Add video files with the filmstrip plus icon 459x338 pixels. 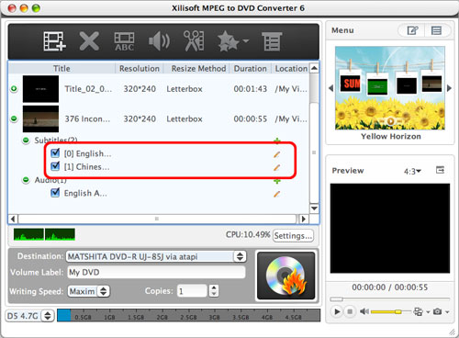(x=54, y=41)
